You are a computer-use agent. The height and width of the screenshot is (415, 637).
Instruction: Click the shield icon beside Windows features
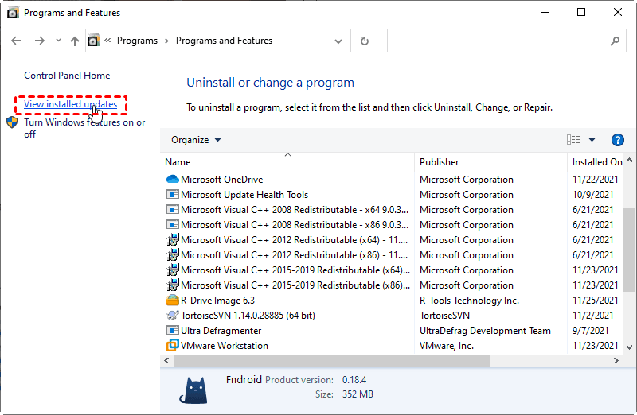[13, 122]
